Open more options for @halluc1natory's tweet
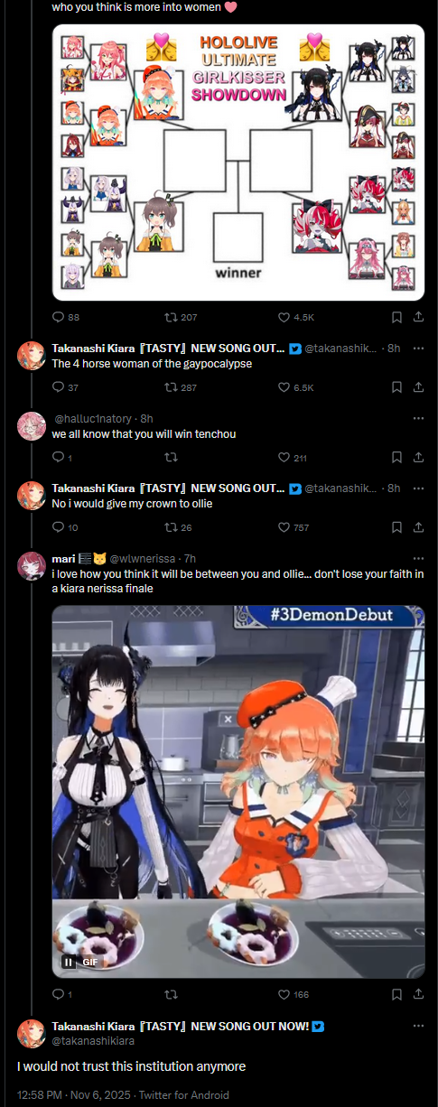This screenshot has width=438, height=1107. point(418,419)
